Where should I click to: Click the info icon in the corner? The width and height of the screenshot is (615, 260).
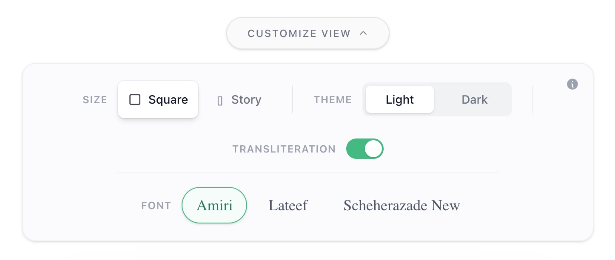(x=572, y=84)
